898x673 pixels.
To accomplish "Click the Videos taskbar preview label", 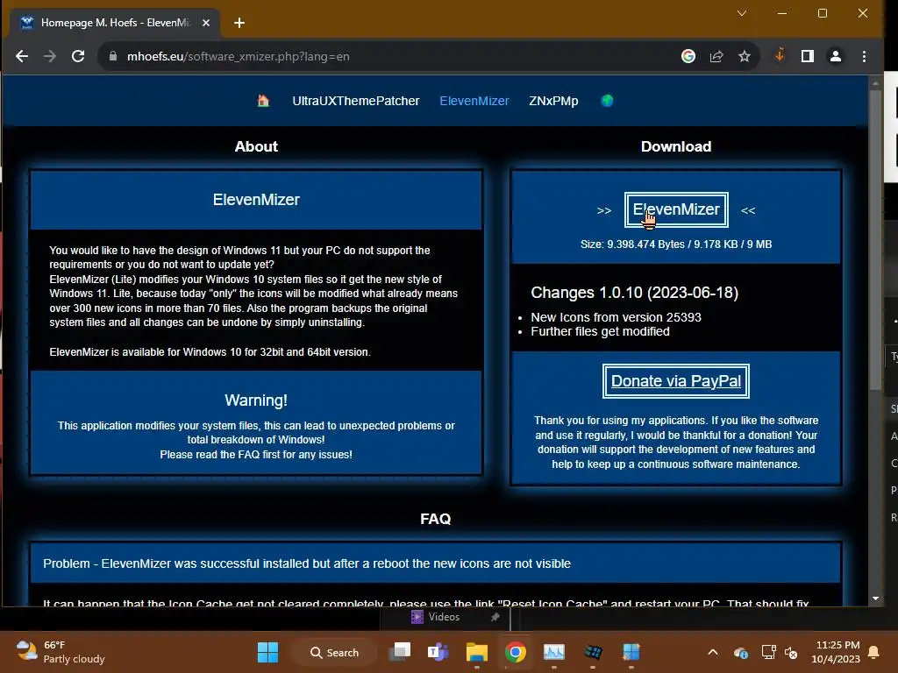I will click(444, 617).
